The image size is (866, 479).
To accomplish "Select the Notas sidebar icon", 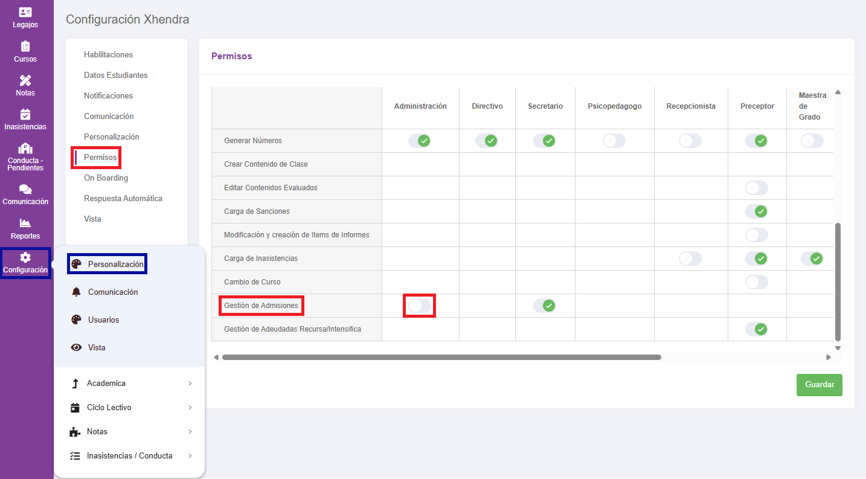I will pyautogui.click(x=25, y=80).
